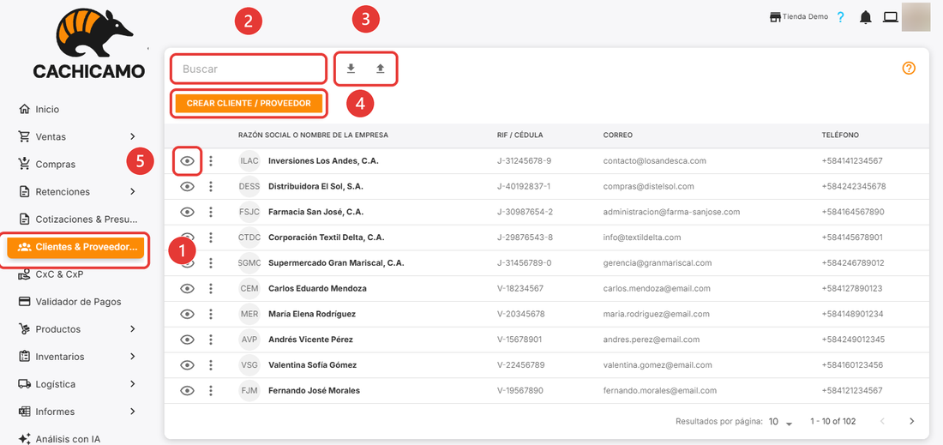View details of Inversiones Los Andes via eye icon

(188, 161)
